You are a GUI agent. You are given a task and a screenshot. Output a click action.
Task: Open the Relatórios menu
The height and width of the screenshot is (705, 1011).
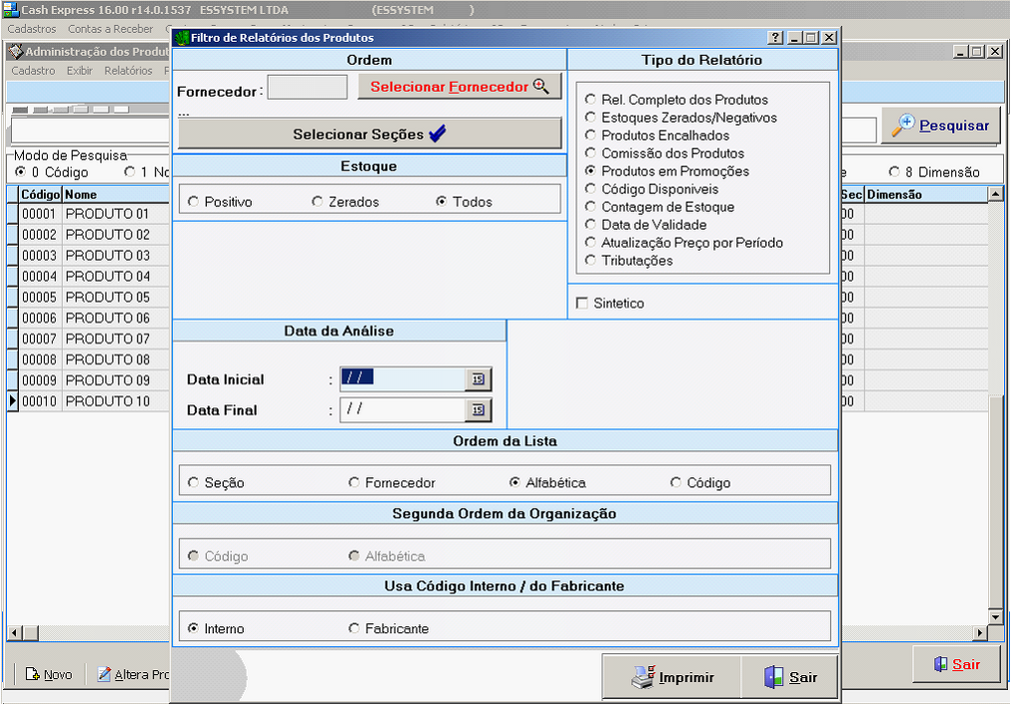(128, 71)
